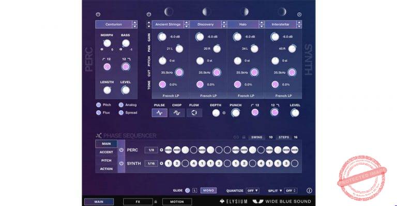Screen dimensions: 397x206
Task: Open the SYNTH 1/16 rate selector
Action: pyautogui.click(x=151, y=163)
